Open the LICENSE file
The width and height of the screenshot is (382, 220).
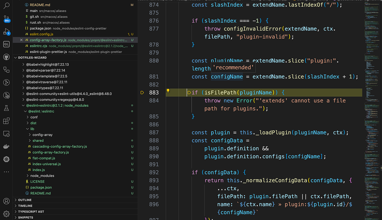pos(37,181)
